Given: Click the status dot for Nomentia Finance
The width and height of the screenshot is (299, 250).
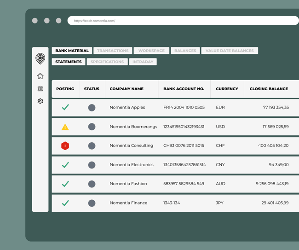Looking at the screenshot, I should point(92,203).
